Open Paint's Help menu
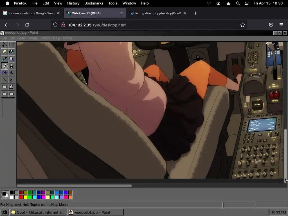 tap(56, 38)
